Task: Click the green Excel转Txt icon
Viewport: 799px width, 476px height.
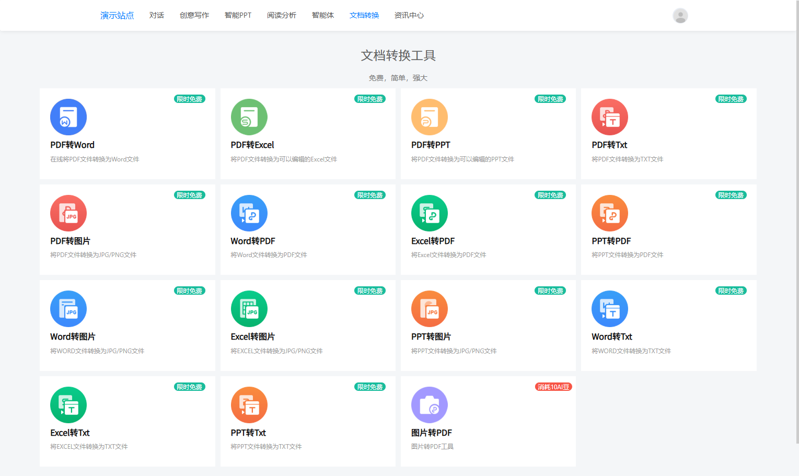Action: point(68,405)
